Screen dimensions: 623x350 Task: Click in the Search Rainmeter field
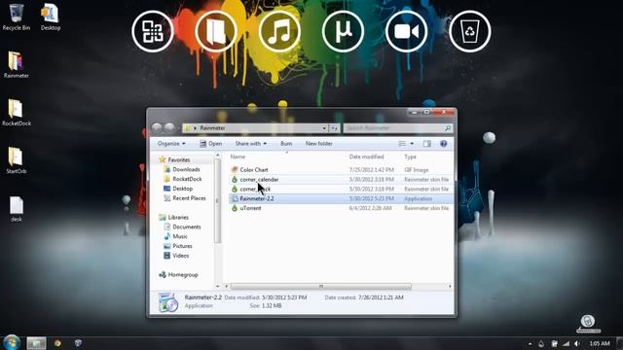[x=398, y=128]
